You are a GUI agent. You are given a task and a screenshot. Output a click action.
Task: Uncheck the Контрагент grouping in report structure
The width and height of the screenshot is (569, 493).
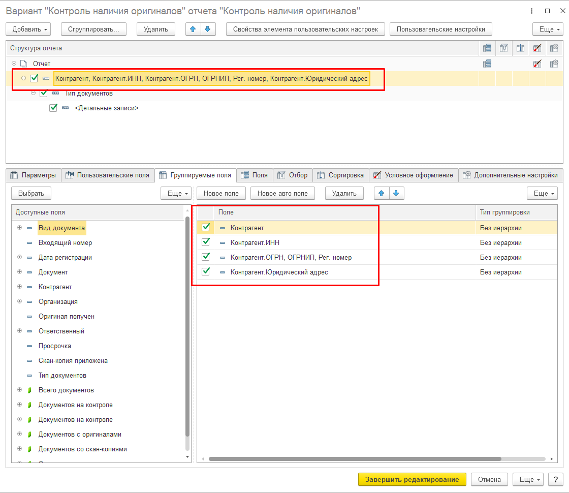(x=34, y=78)
